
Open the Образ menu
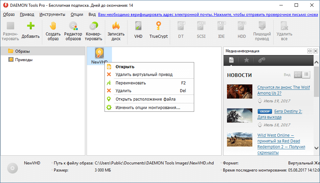[x=9, y=15]
